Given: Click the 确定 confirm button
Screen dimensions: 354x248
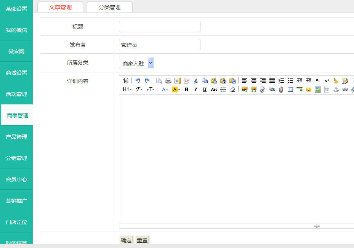Looking at the screenshot, I should click(126, 240).
